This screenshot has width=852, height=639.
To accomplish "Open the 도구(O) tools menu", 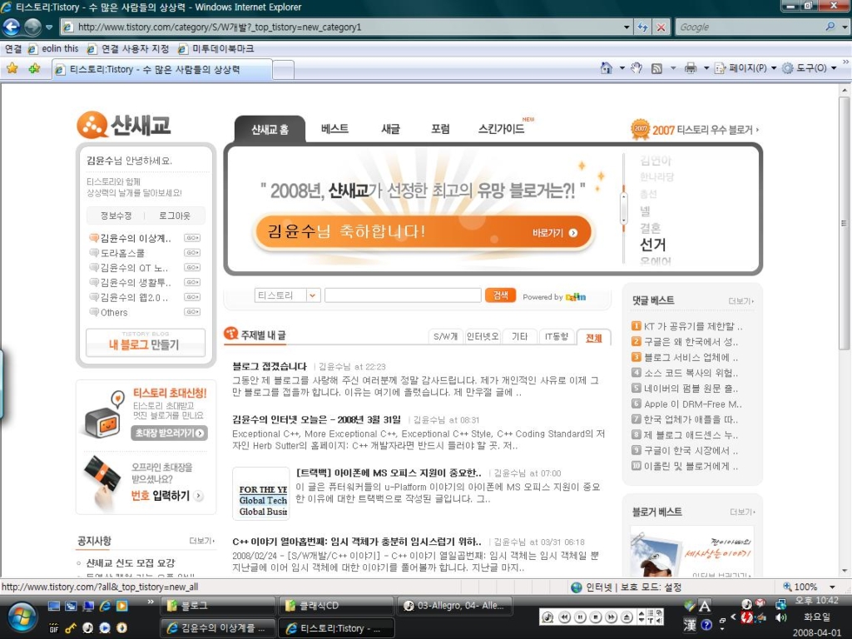I will [809, 68].
